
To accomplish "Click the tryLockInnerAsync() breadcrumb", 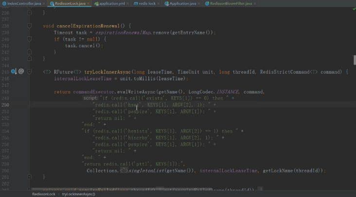I will (x=79, y=194).
